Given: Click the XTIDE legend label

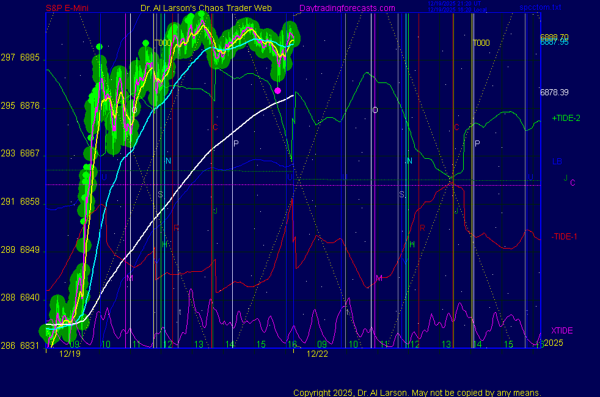Looking at the screenshot, I should pyautogui.click(x=562, y=330).
